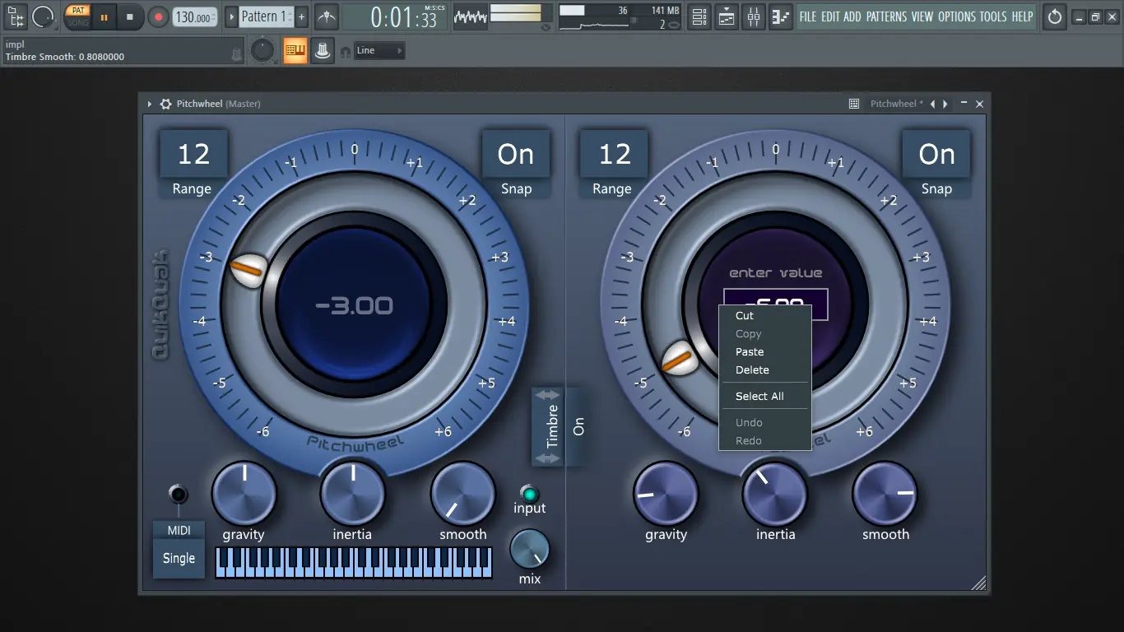Viewport: 1124px width, 632px height.
Task: Expand the Pitchwheel plugin menu arrow
Action: point(150,104)
